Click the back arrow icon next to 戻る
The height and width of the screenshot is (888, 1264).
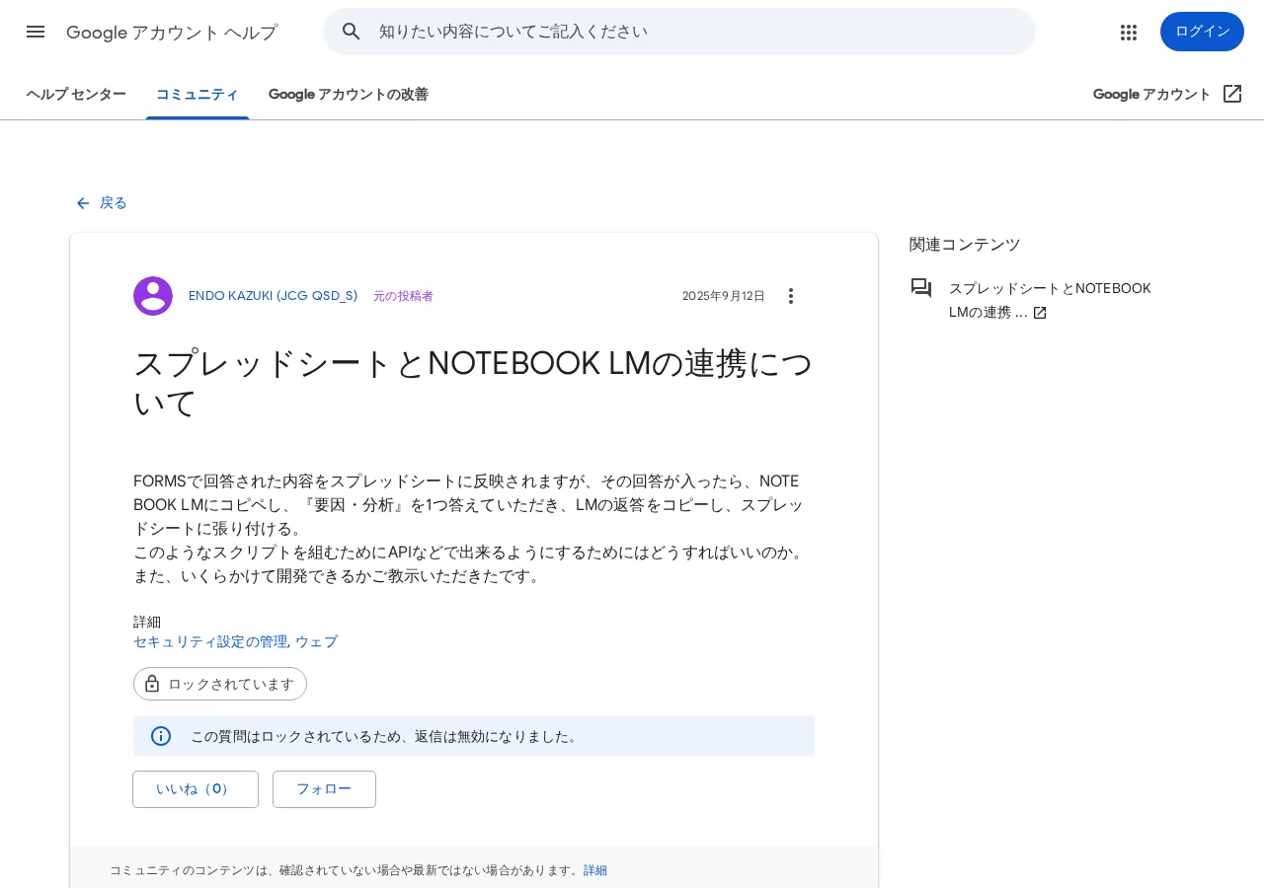[x=83, y=203]
